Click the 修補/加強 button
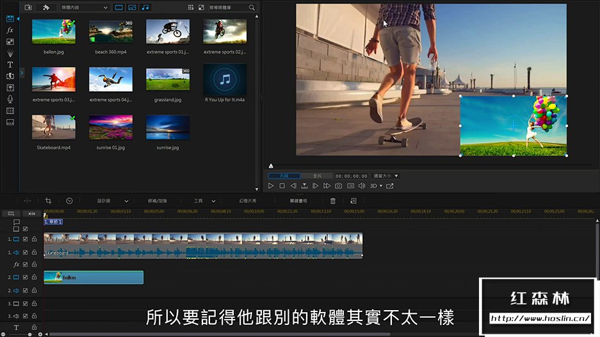The image size is (600, 337). point(158,201)
